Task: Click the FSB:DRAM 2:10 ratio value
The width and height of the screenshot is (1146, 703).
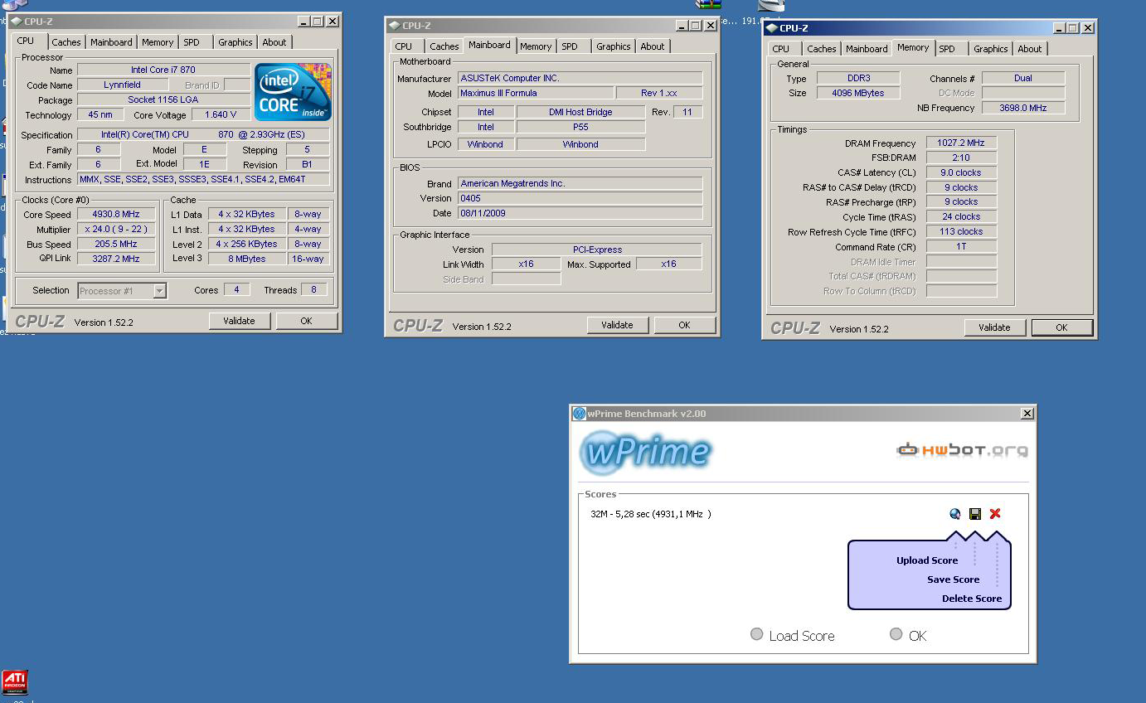Action: click(961, 158)
